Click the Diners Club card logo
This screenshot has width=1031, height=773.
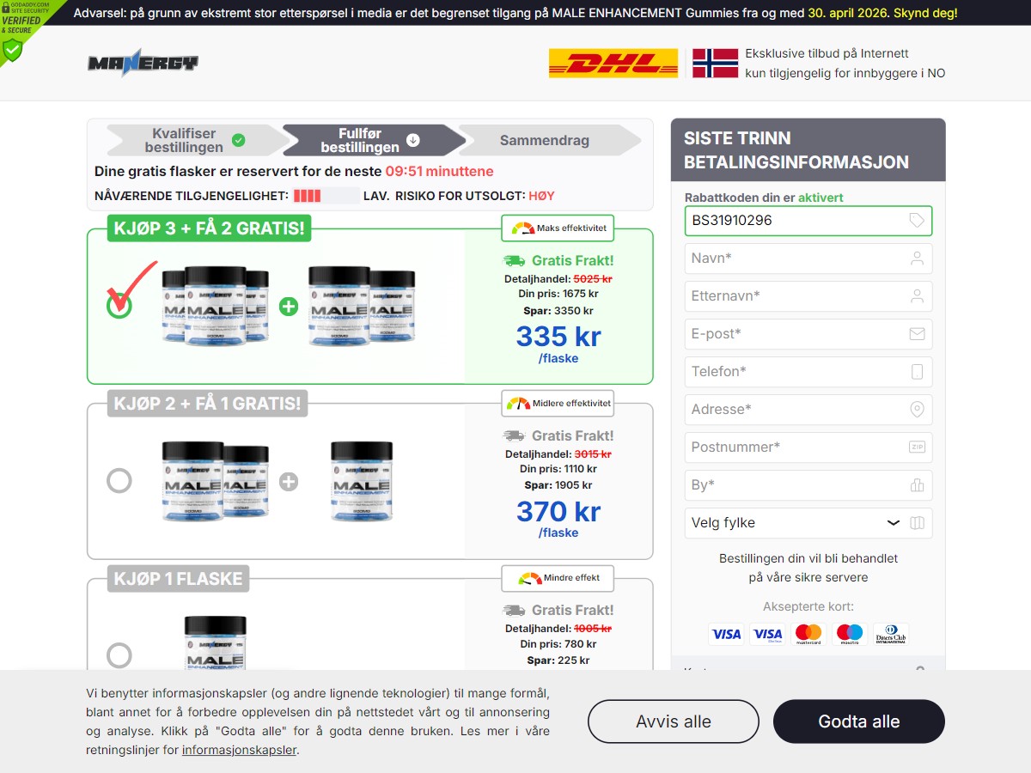click(891, 635)
